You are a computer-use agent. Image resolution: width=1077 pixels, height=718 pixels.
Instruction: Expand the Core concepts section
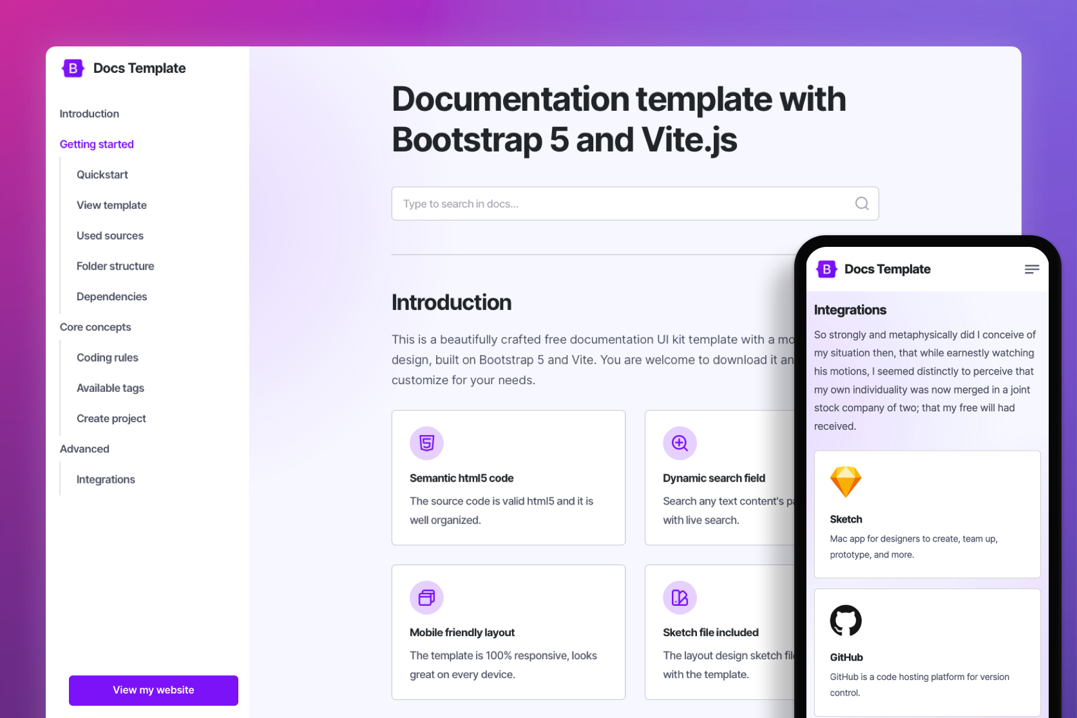pos(95,327)
